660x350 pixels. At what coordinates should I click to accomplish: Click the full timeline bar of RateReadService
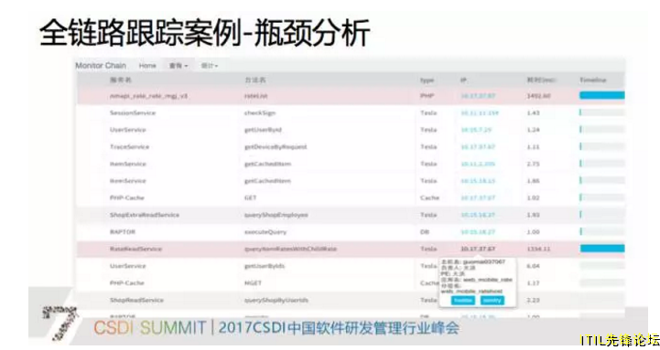tap(602, 249)
